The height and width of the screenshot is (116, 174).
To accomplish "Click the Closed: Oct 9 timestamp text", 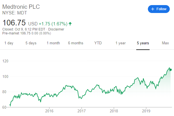I will (24, 29).
